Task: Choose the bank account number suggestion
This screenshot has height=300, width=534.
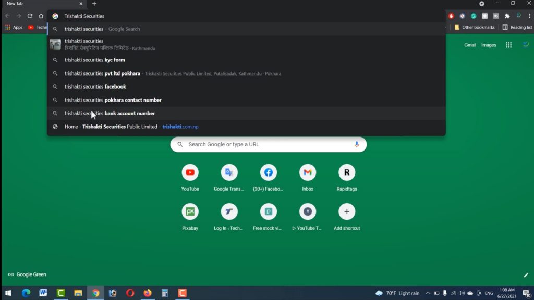Action: 246,113
